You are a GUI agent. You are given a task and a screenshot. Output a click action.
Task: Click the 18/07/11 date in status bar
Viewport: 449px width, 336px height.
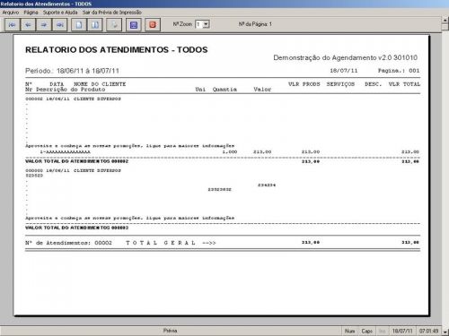coord(402,331)
